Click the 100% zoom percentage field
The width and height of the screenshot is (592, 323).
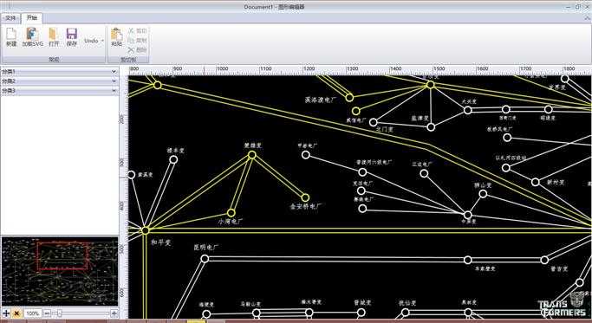click(33, 313)
